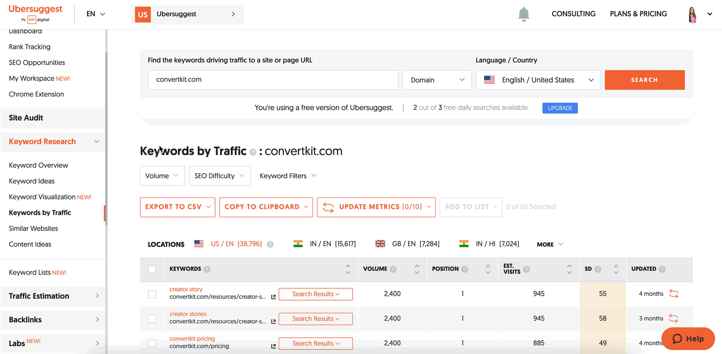Tick the creator stories row checkbox
The image size is (722, 354).
tap(152, 319)
